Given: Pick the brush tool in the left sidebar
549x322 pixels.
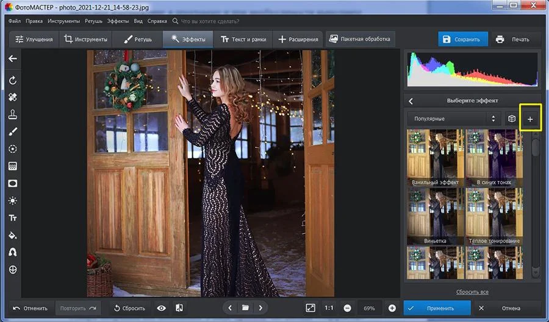Looking at the screenshot, I should pos(12,131).
